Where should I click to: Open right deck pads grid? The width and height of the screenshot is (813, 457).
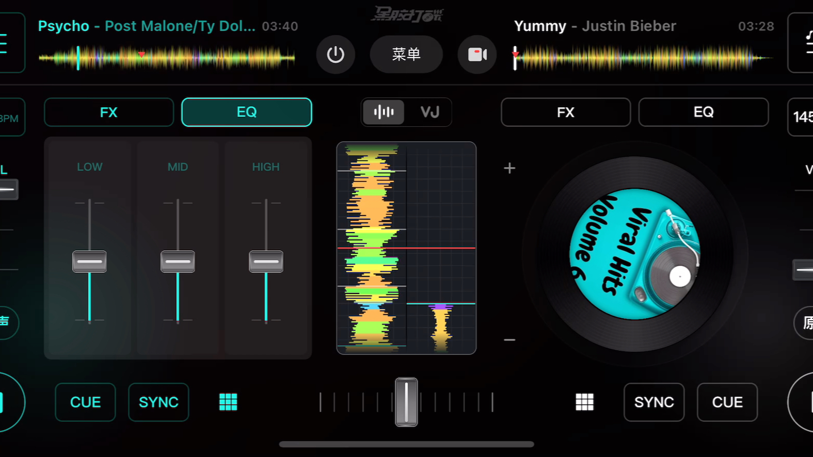point(584,402)
